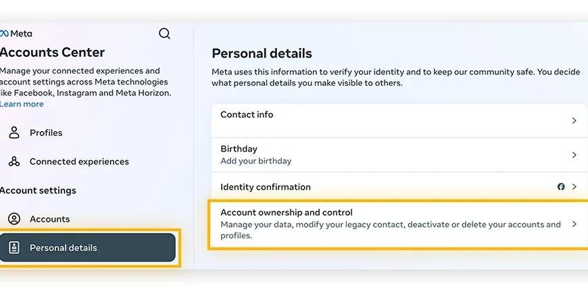Click the Connected experiences icon
Screen dimensions: 588x292
pyautogui.click(x=14, y=162)
